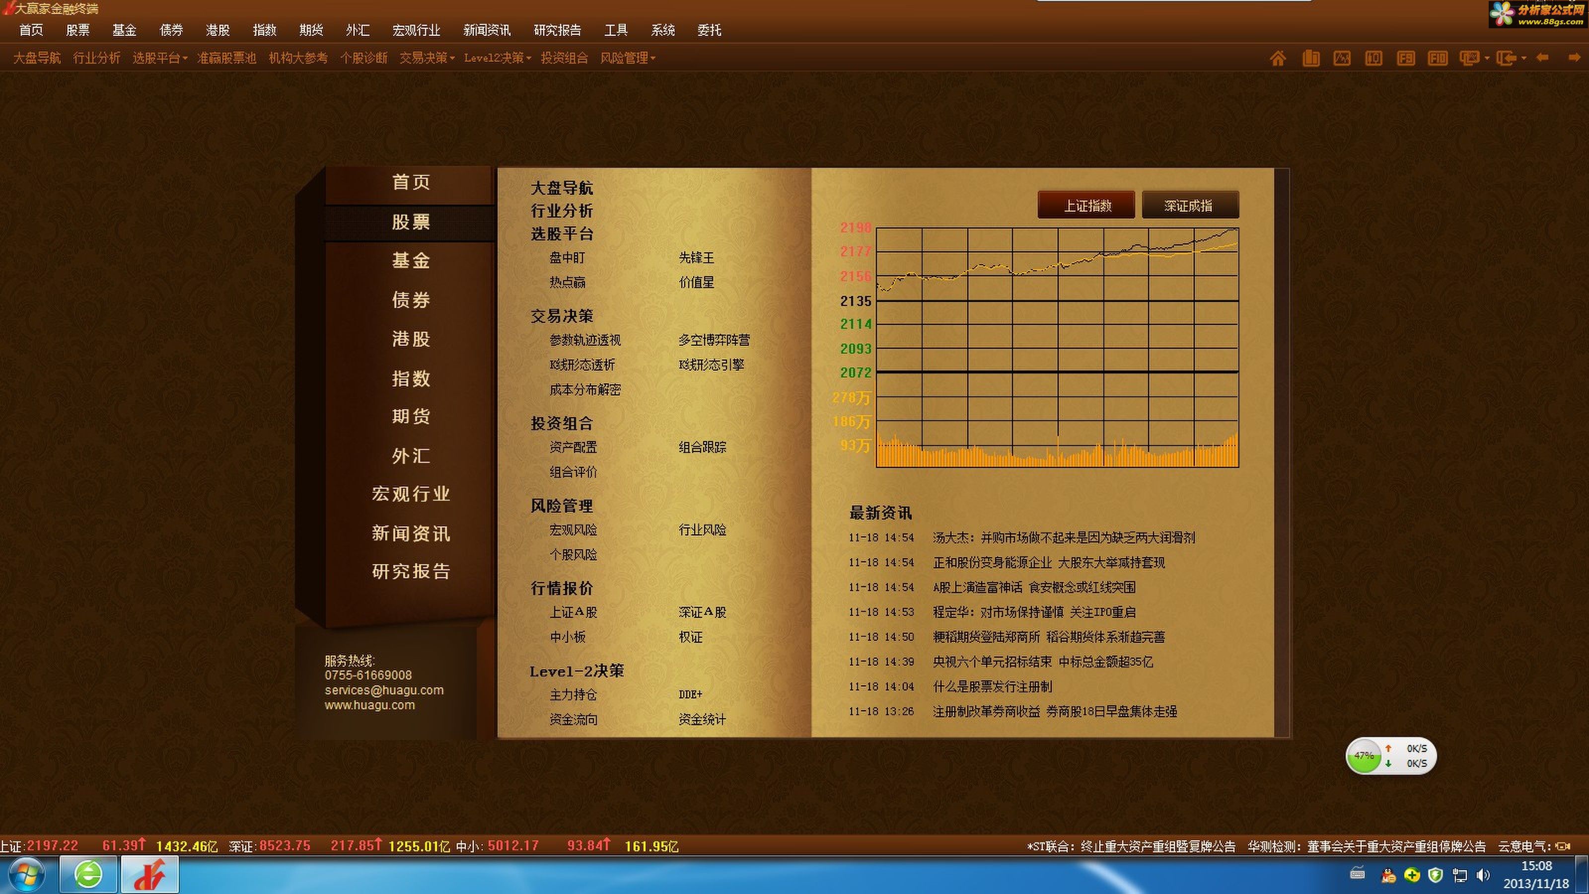1589x894 pixels.
Task: Open the 委托 menu in menu bar
Action: coord(710,30)
